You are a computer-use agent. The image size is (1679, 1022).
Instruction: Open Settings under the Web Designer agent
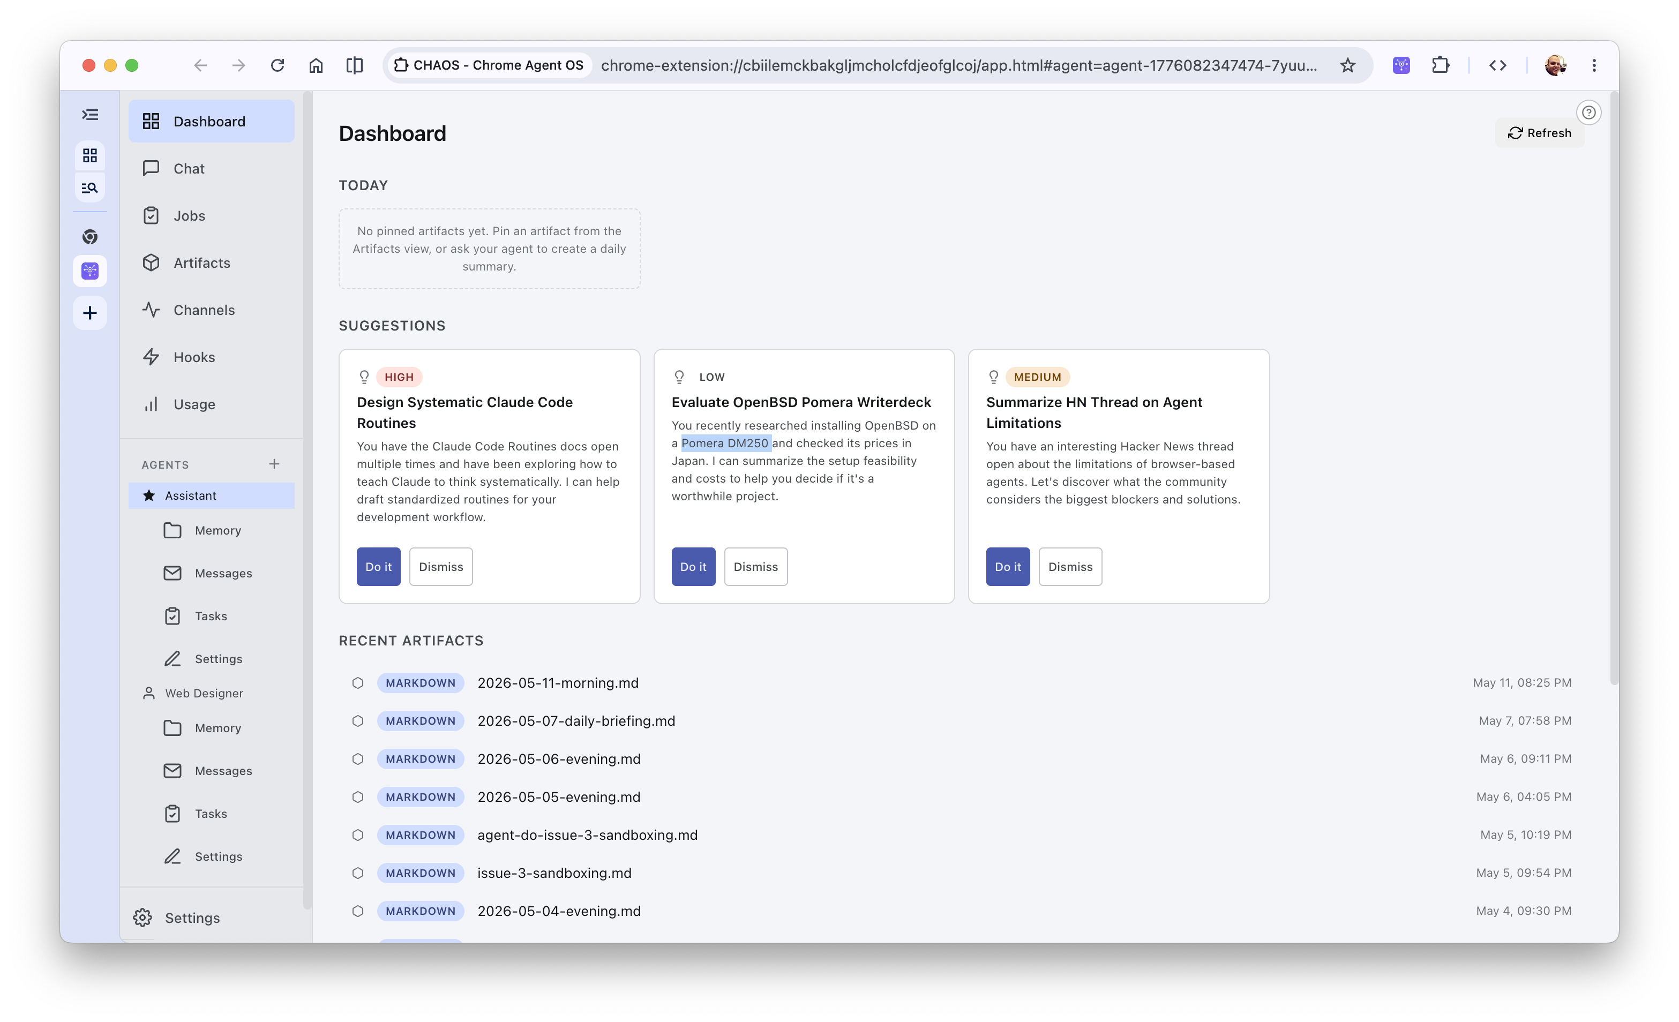(218, 856)
